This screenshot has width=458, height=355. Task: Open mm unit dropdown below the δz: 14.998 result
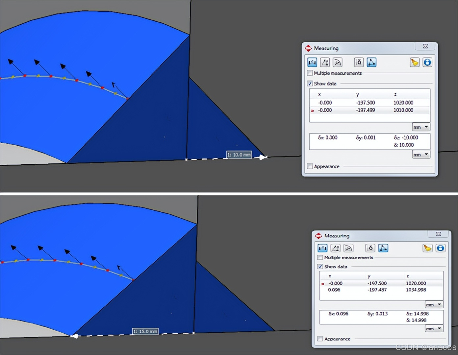pyautogui.click(x=434, y=328)
